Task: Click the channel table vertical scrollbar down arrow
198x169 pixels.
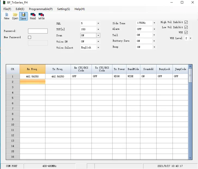Action: pyautogui.click(x=190, y=158)
